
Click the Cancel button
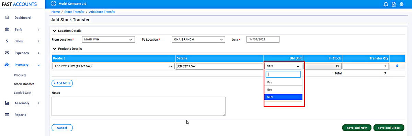point(62,128)
